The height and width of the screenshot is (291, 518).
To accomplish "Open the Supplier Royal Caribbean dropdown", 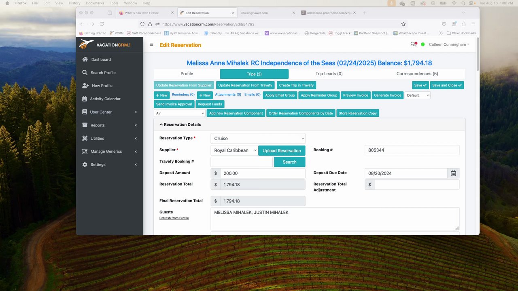I will (234, 150).
